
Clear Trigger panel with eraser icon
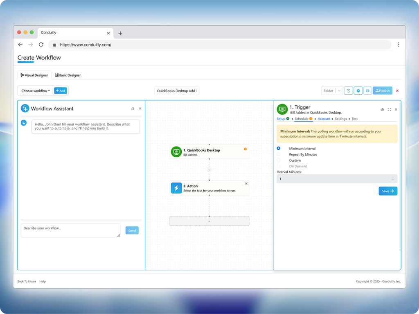pos(382,109)
